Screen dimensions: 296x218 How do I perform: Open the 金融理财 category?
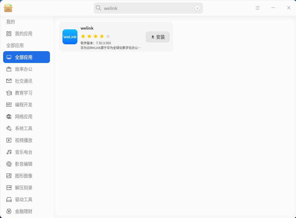(x=27, y=211)
